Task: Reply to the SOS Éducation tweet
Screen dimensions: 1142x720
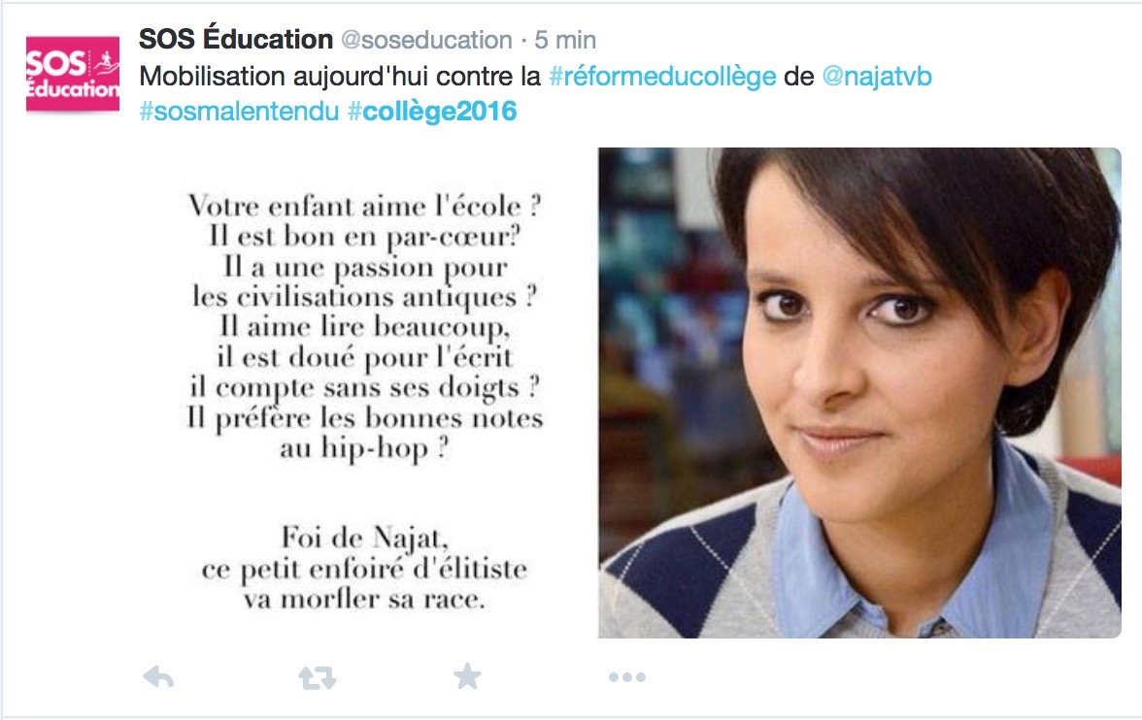Action: 158,677
